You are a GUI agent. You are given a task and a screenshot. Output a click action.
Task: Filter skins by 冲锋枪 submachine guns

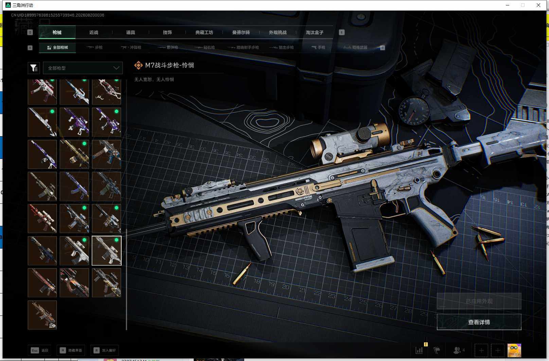click(x=131, y=48)
